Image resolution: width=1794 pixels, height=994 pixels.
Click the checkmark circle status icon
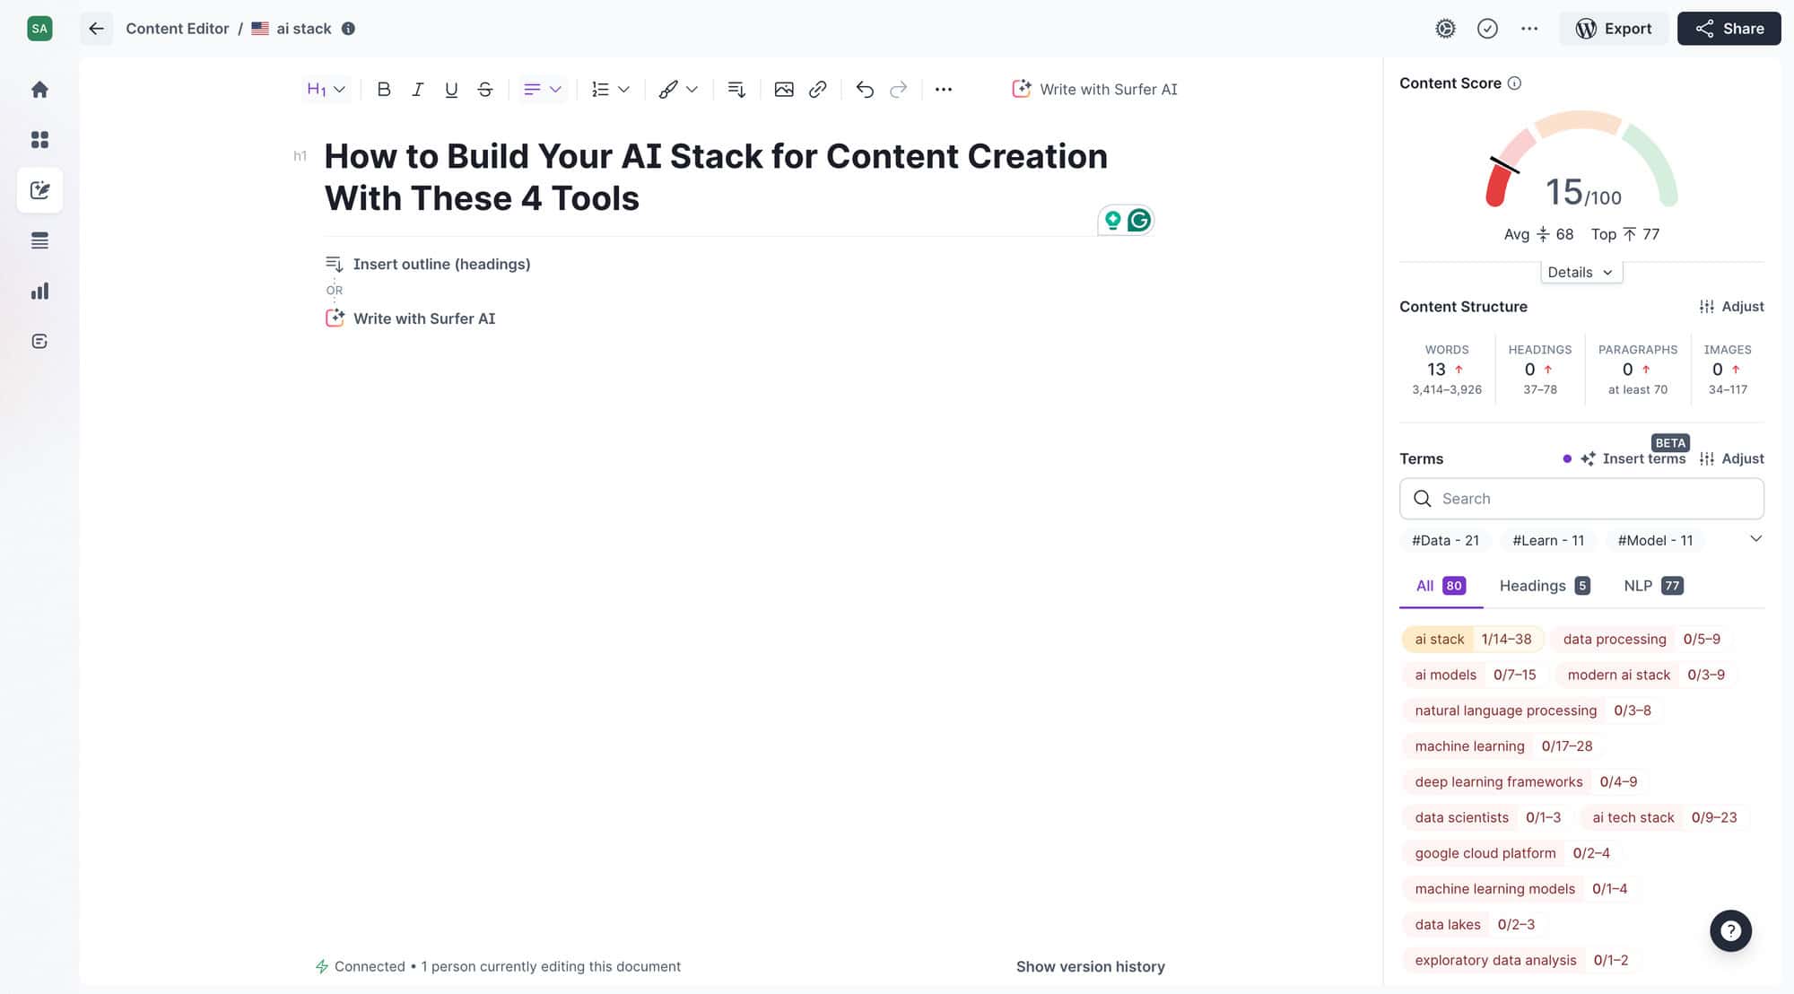click(x=1487, y=29)
